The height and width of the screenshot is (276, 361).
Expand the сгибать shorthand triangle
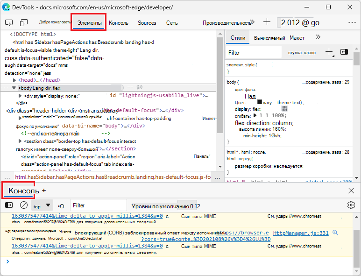[x=255, y=115]
